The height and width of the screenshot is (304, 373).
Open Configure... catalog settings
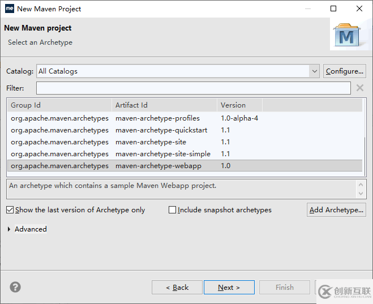coord(344,71)
